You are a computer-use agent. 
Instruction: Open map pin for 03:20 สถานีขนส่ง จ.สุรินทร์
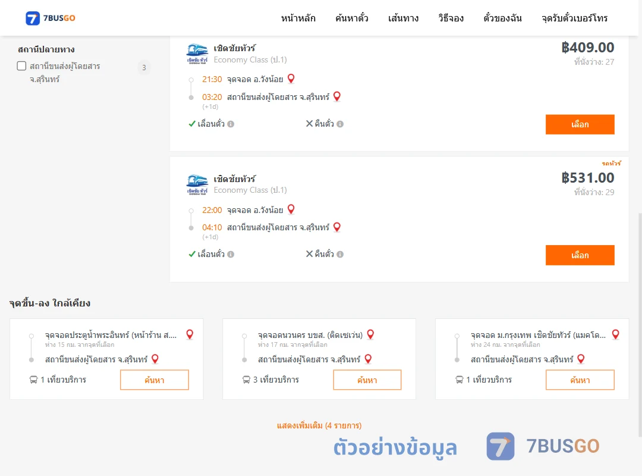(x=337, y=96)
